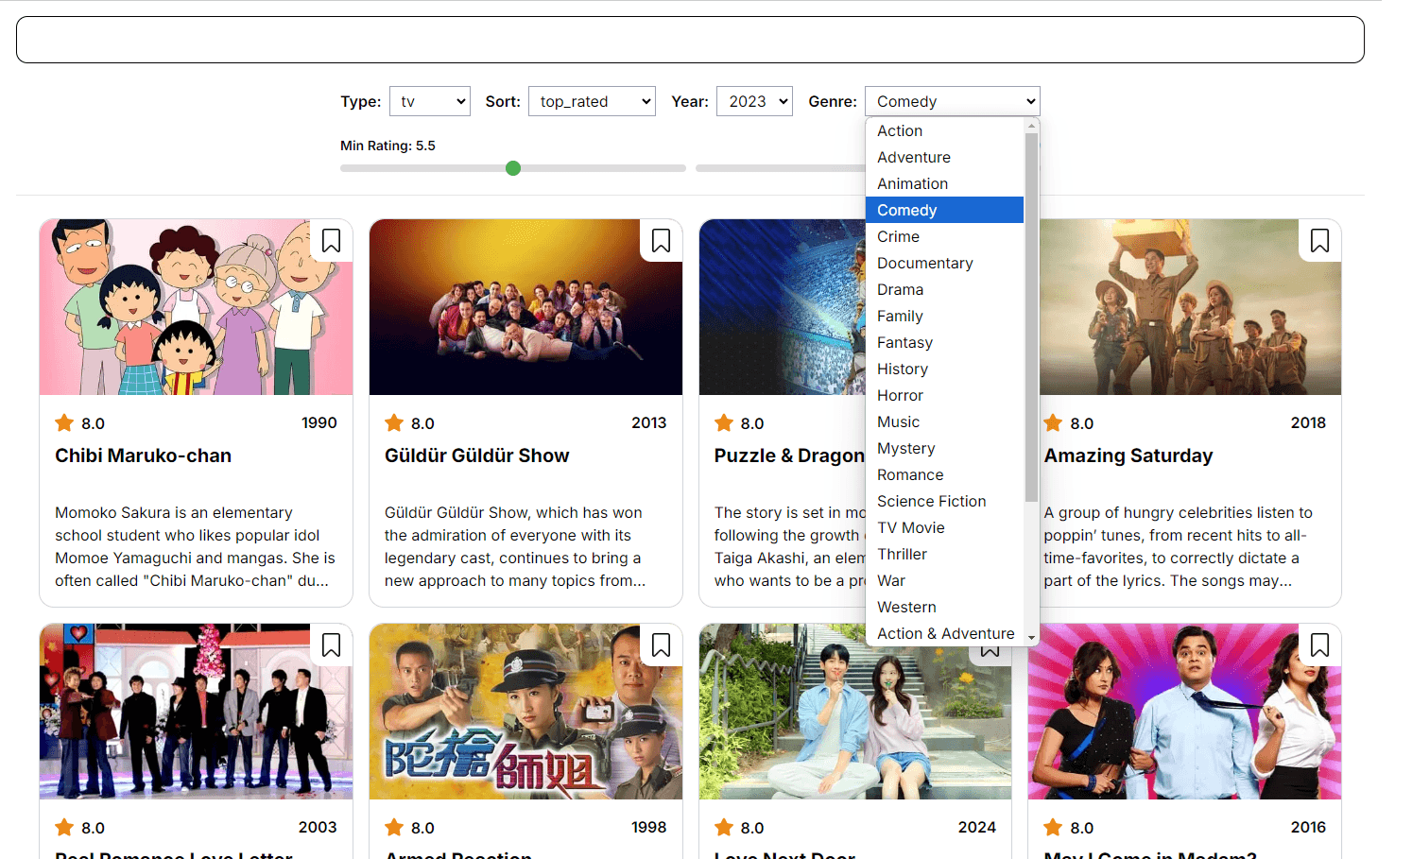Viewport: 1412px width, 859px height.
Task: Choose Drama genre option
Action: click(x=944, y=289)
